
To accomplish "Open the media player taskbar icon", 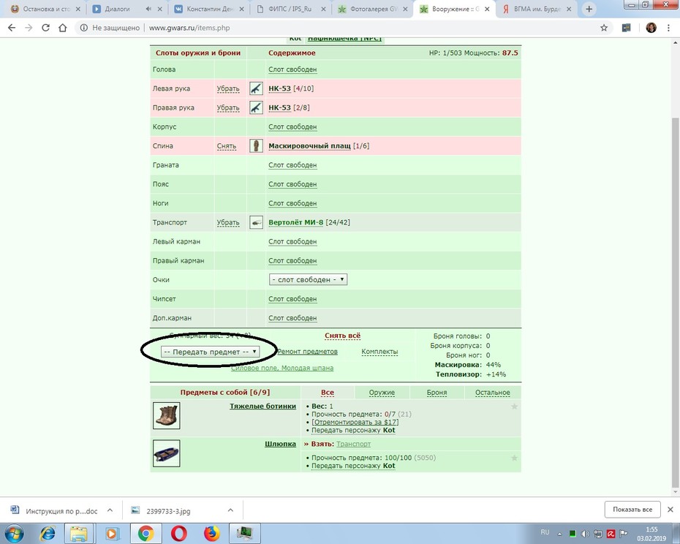I will pos(111,534).
